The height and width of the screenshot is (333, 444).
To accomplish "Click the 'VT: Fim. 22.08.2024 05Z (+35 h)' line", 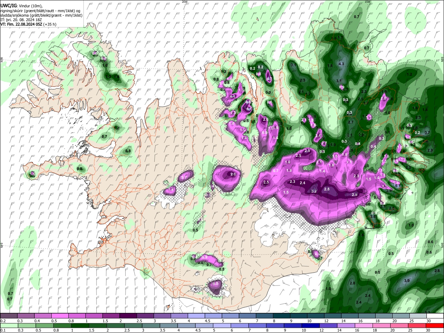I will coord(28,24).
